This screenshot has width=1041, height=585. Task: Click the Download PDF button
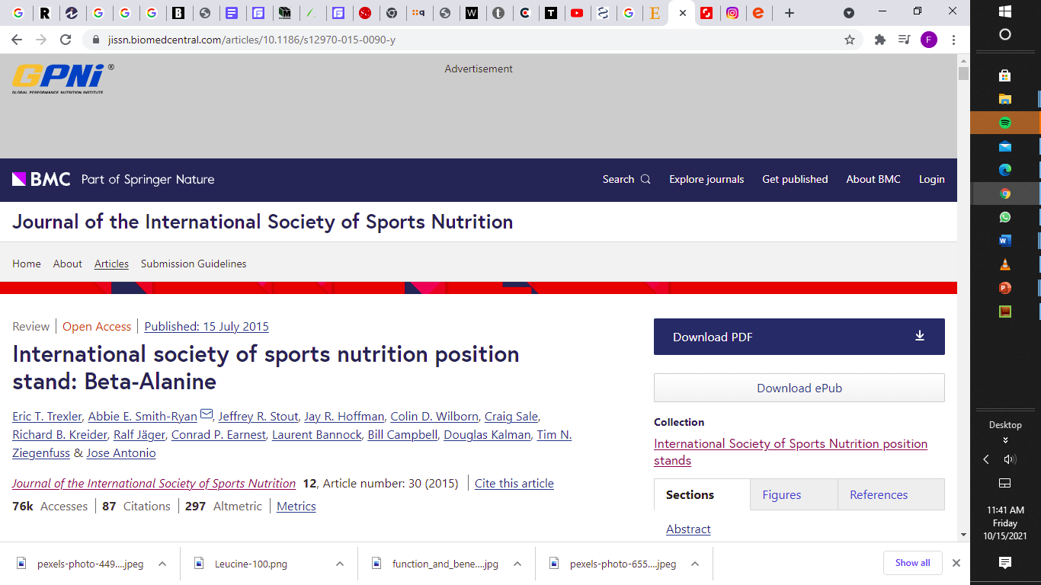pos(799,337)
